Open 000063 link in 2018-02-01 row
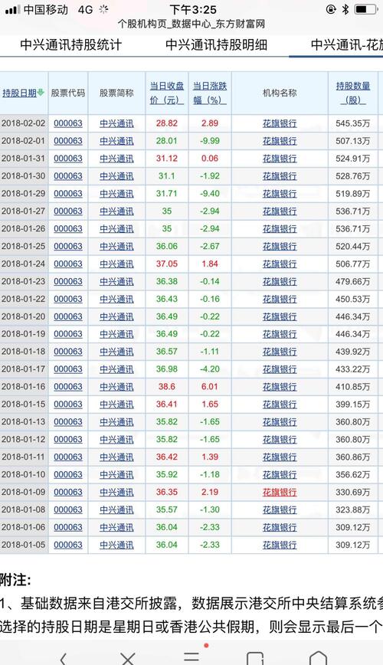This screenshot has height=665, width=383. point(68,141)
